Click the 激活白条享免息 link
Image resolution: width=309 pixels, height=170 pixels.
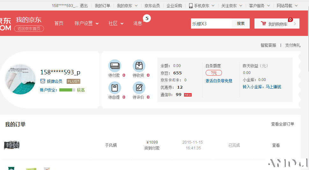click(219, 81)
